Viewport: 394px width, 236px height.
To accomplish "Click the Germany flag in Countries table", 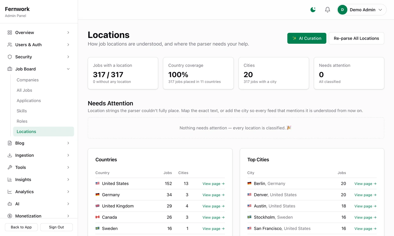I will coord(98,195).
